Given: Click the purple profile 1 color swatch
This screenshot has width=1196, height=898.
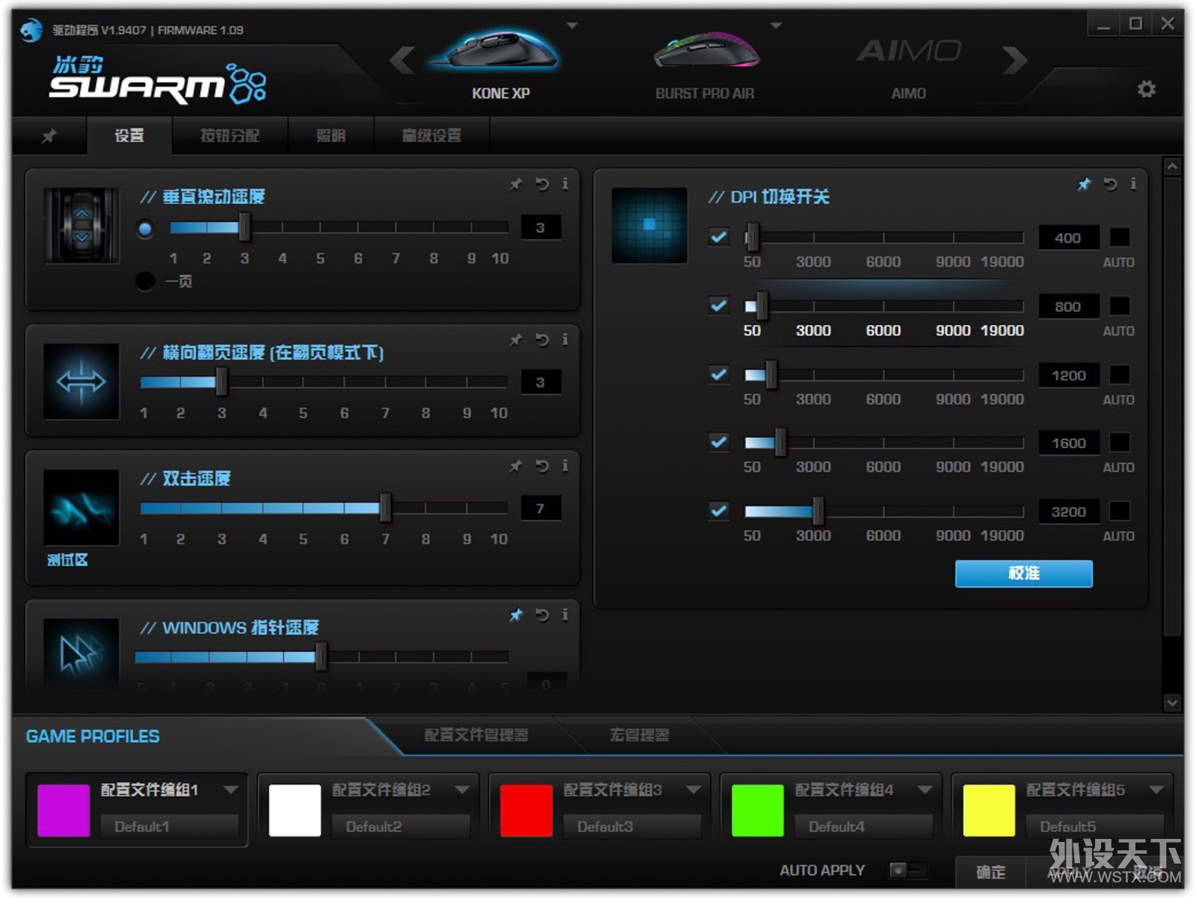Looking at the screenshot, I should pyautogui.click(x=64, y=811).
